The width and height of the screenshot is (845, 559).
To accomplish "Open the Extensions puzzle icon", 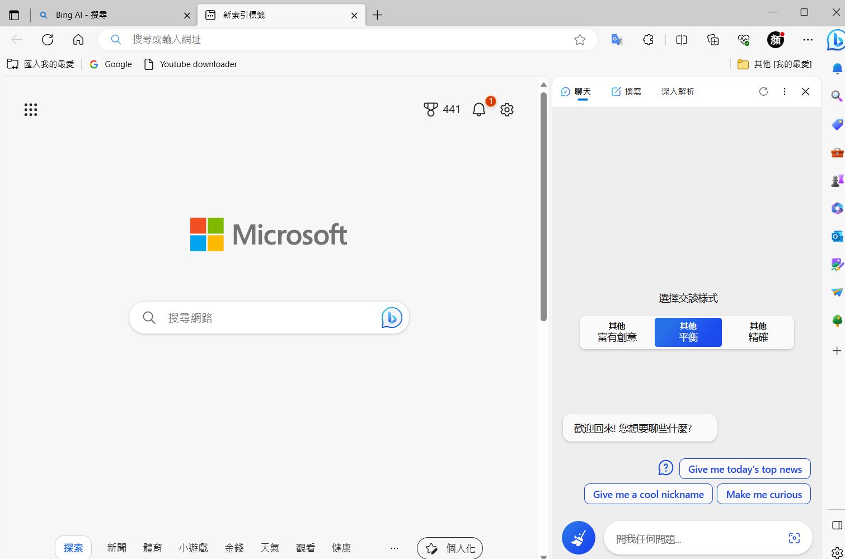I will tap(648, 39).
